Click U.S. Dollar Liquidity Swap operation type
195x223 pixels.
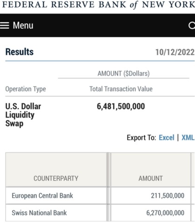[23, 115]
